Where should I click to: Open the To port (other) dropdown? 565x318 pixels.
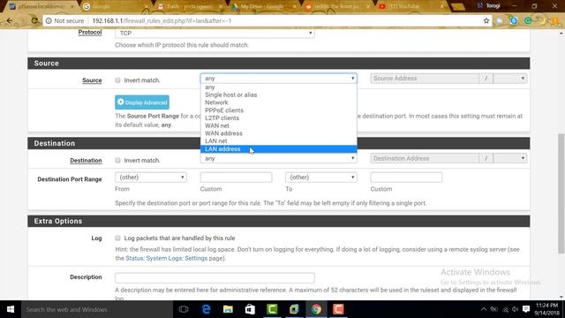pyautogui.click(x=321, y=178)
